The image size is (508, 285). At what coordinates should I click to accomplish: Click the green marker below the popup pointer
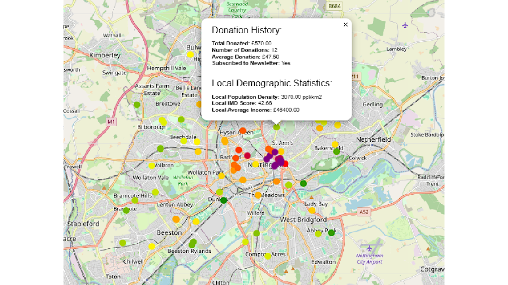click(x=277, y=127)
